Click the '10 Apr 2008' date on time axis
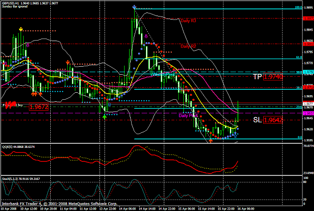 pyautogui.click(x=9, y=209)
